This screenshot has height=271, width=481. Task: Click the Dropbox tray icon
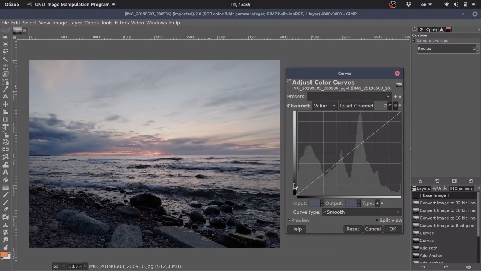[408, 5]
